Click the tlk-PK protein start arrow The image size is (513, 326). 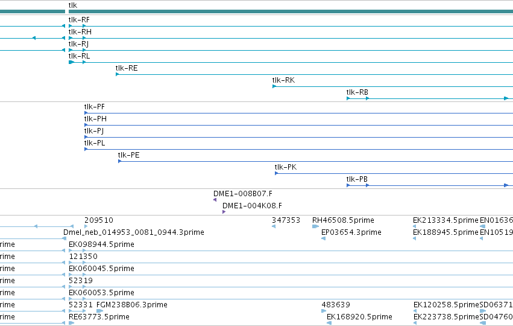tap(277, 173)
